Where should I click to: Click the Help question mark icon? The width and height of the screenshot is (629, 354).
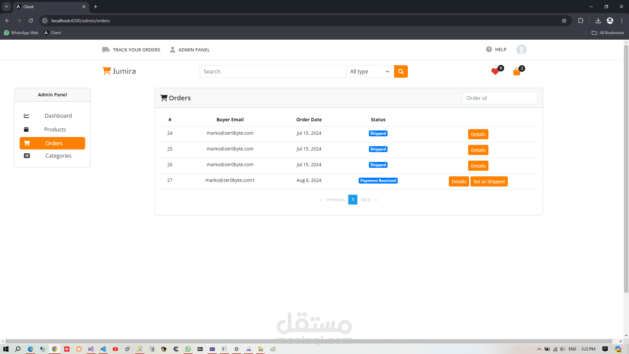coord(489,49)
